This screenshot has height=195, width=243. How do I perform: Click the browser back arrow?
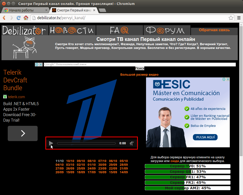pos(4,18)
